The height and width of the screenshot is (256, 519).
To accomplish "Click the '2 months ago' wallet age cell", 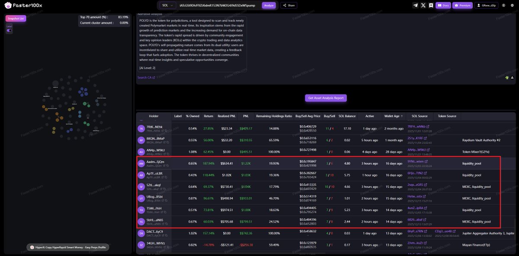I will pyautogui.click(x=394, y=129).
